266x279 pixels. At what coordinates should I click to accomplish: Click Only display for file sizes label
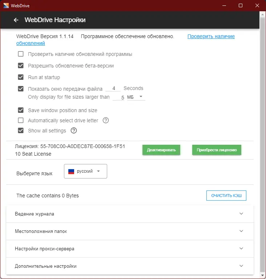point(69,97)
